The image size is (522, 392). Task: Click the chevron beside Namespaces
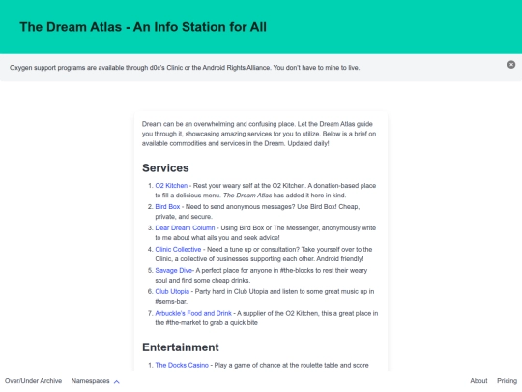(117, 382)
